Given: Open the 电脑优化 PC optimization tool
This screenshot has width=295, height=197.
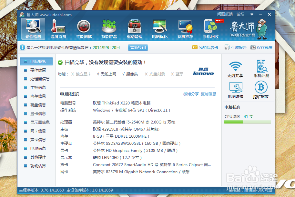Looking at the screenshot, I should tap(160, 29).
